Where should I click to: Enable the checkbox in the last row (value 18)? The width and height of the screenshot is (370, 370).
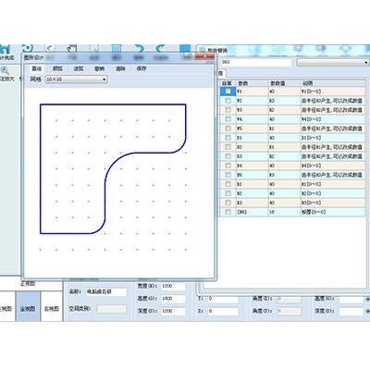coord(228,212)
